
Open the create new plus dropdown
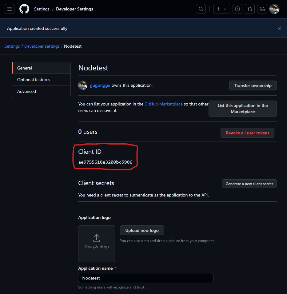(221, 9)
